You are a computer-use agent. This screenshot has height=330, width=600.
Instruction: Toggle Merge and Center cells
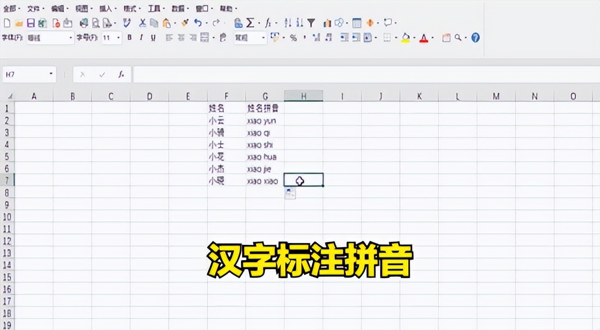coord(204,38)
